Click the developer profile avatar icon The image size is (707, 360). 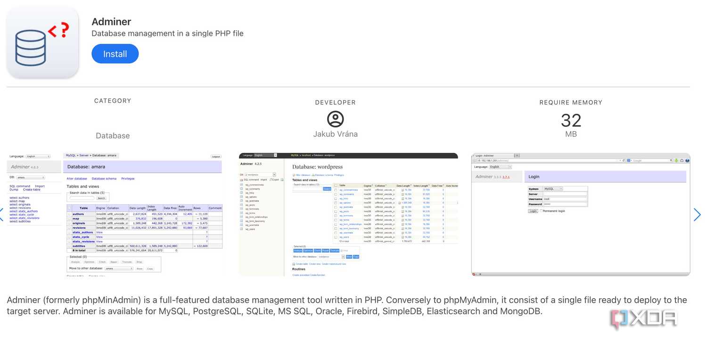[336, 119]
